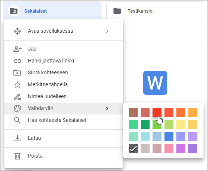208x171 pixels.
Task: Pick the mauve swatch in bottom row
Action: (x=157, y=148)
